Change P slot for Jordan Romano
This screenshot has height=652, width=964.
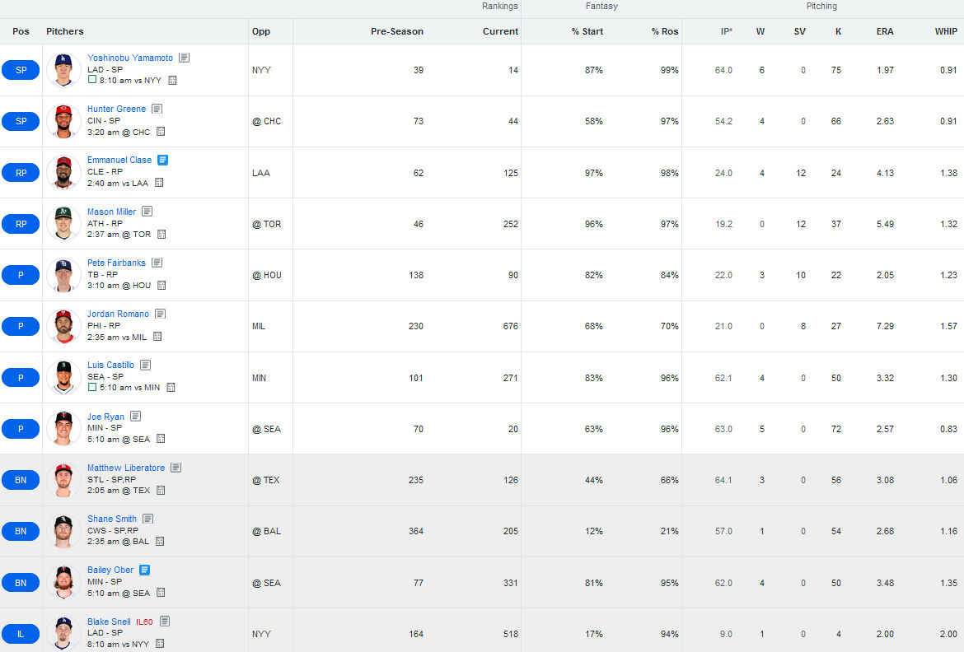click(21, 326)
